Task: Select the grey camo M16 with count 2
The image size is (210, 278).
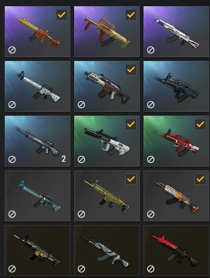Action: tap(38, 141)
